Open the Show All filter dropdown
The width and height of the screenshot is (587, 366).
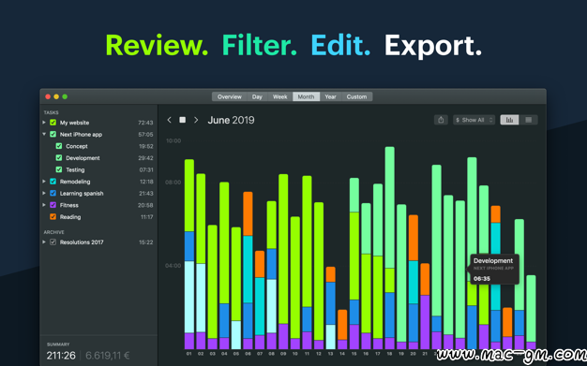pos(474,120)
